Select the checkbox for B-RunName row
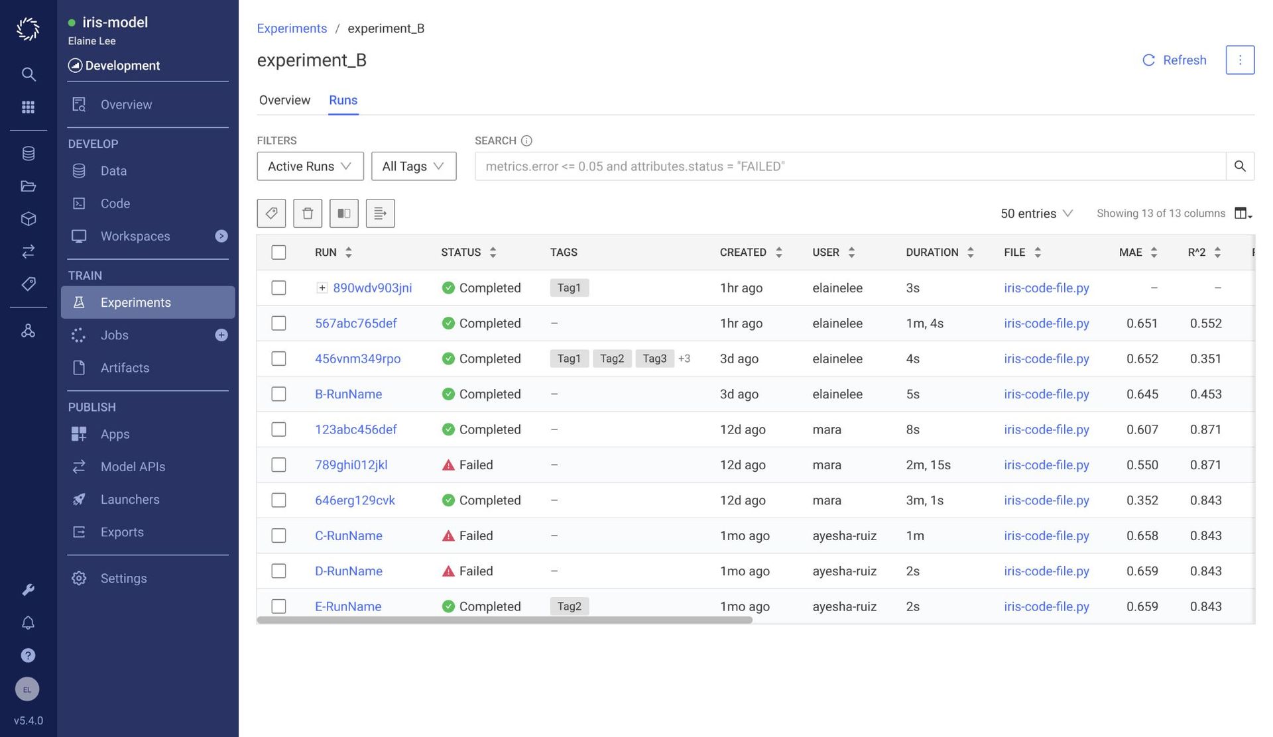The image size is (1273, 737). tap(278, 394)
